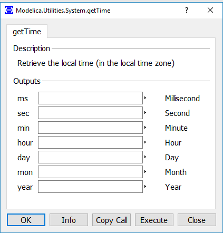Open the arrow menu beside year field
Viewport: 223px width, 233px height.
point(145,187)
